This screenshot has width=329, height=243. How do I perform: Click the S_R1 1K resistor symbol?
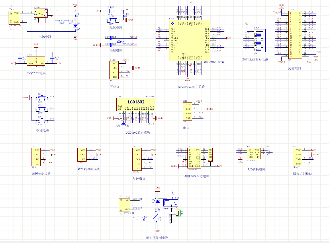(x=75, y=15)
